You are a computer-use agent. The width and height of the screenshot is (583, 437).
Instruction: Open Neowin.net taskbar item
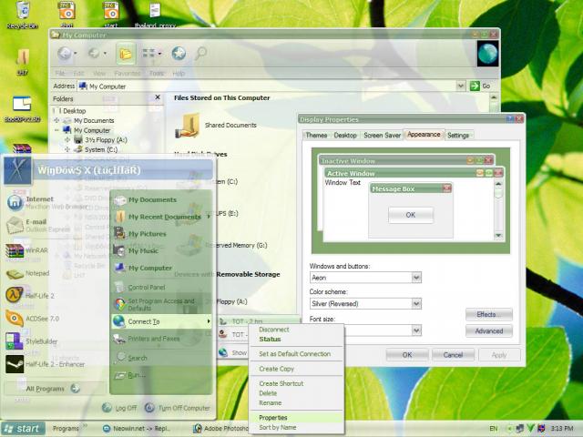point(137,429)
